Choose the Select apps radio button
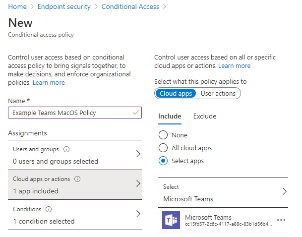 (x=163, y=161)
